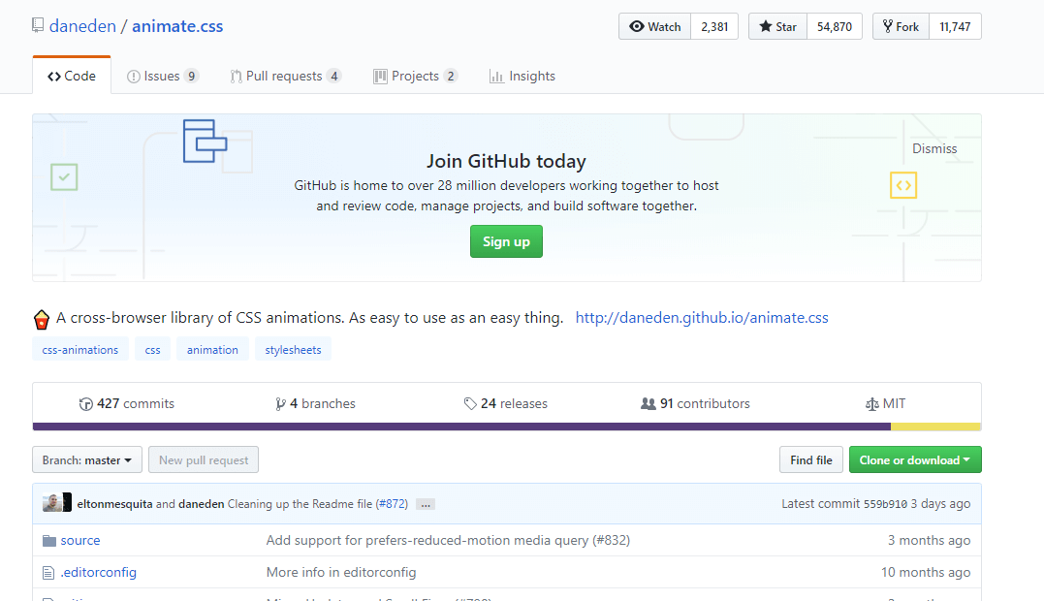1044x601 pixels.
Task: Open eltonmesquita's profile link
Action: click(114, 504)
